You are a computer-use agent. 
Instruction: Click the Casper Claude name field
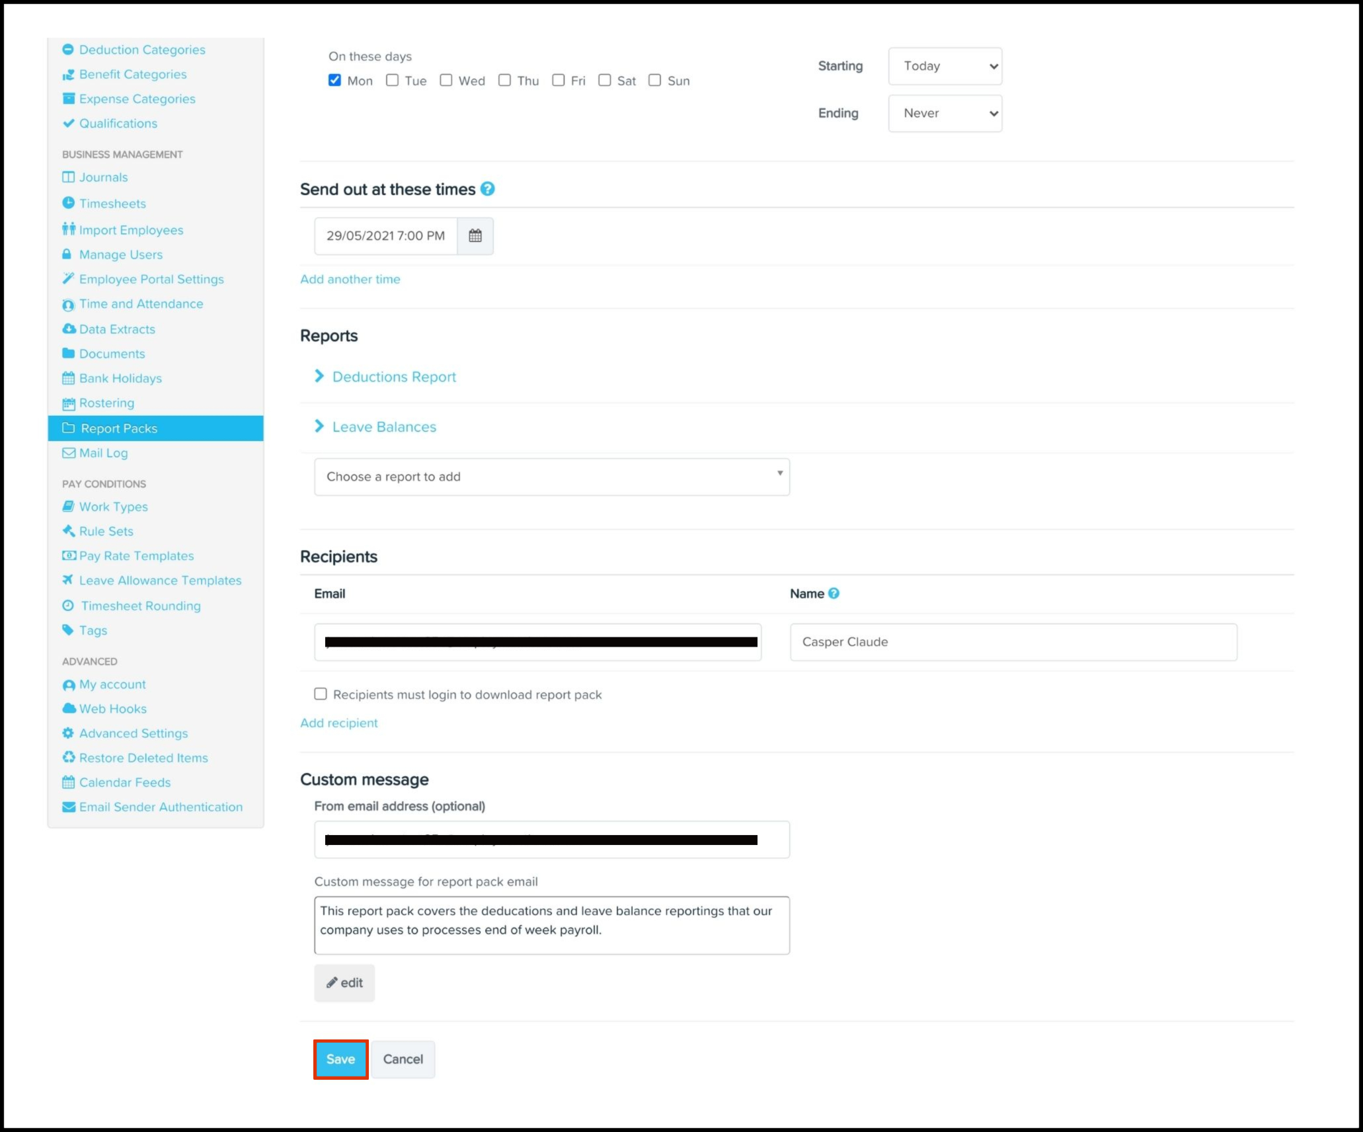tap(1013, 642)
